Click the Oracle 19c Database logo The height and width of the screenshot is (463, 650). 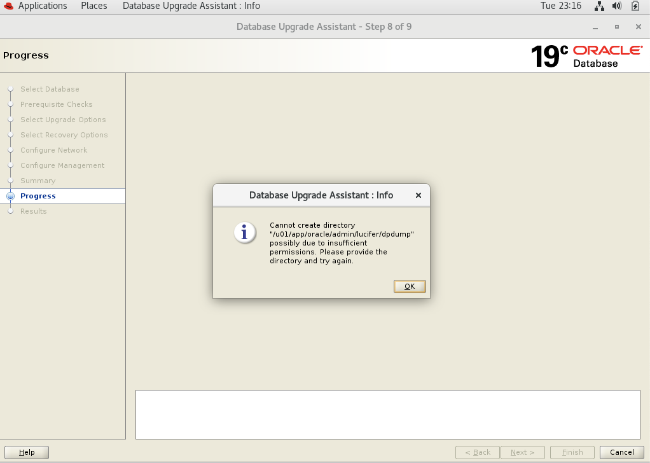pos(586,56)
